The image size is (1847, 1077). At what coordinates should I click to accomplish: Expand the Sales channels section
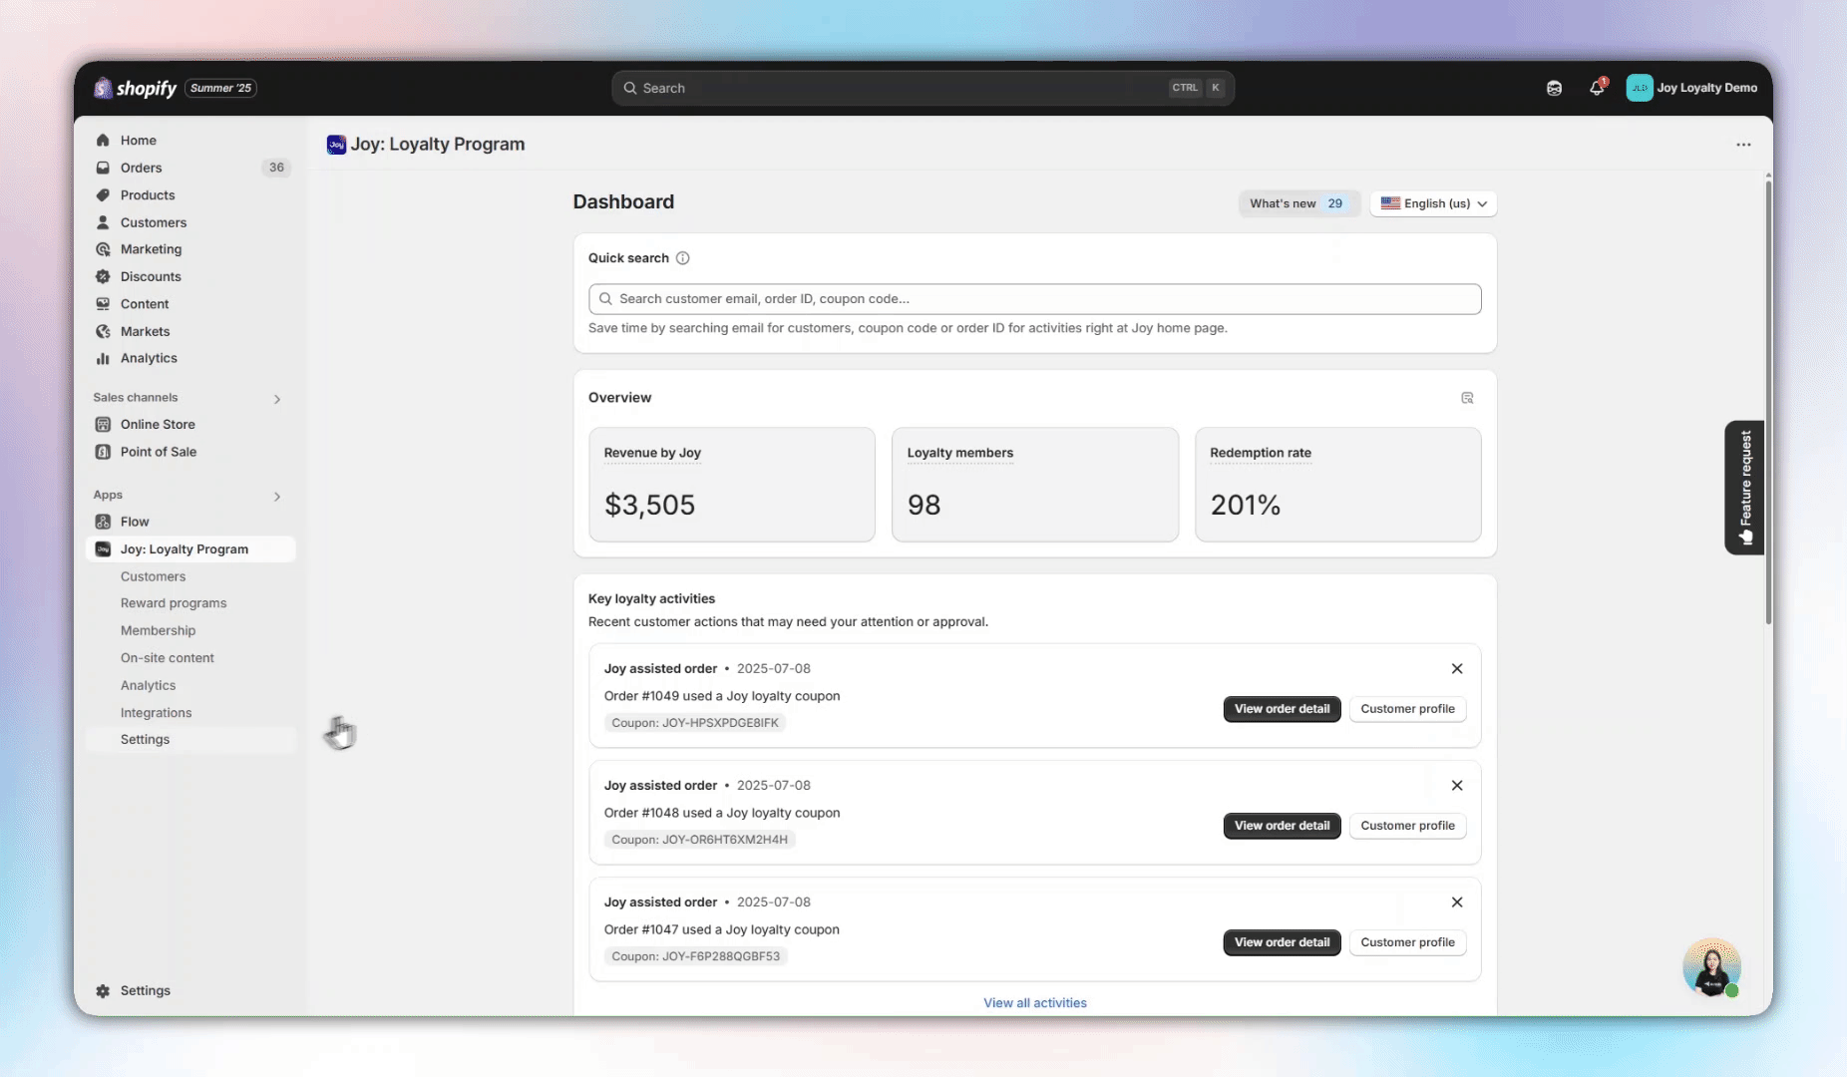(277, 399)
